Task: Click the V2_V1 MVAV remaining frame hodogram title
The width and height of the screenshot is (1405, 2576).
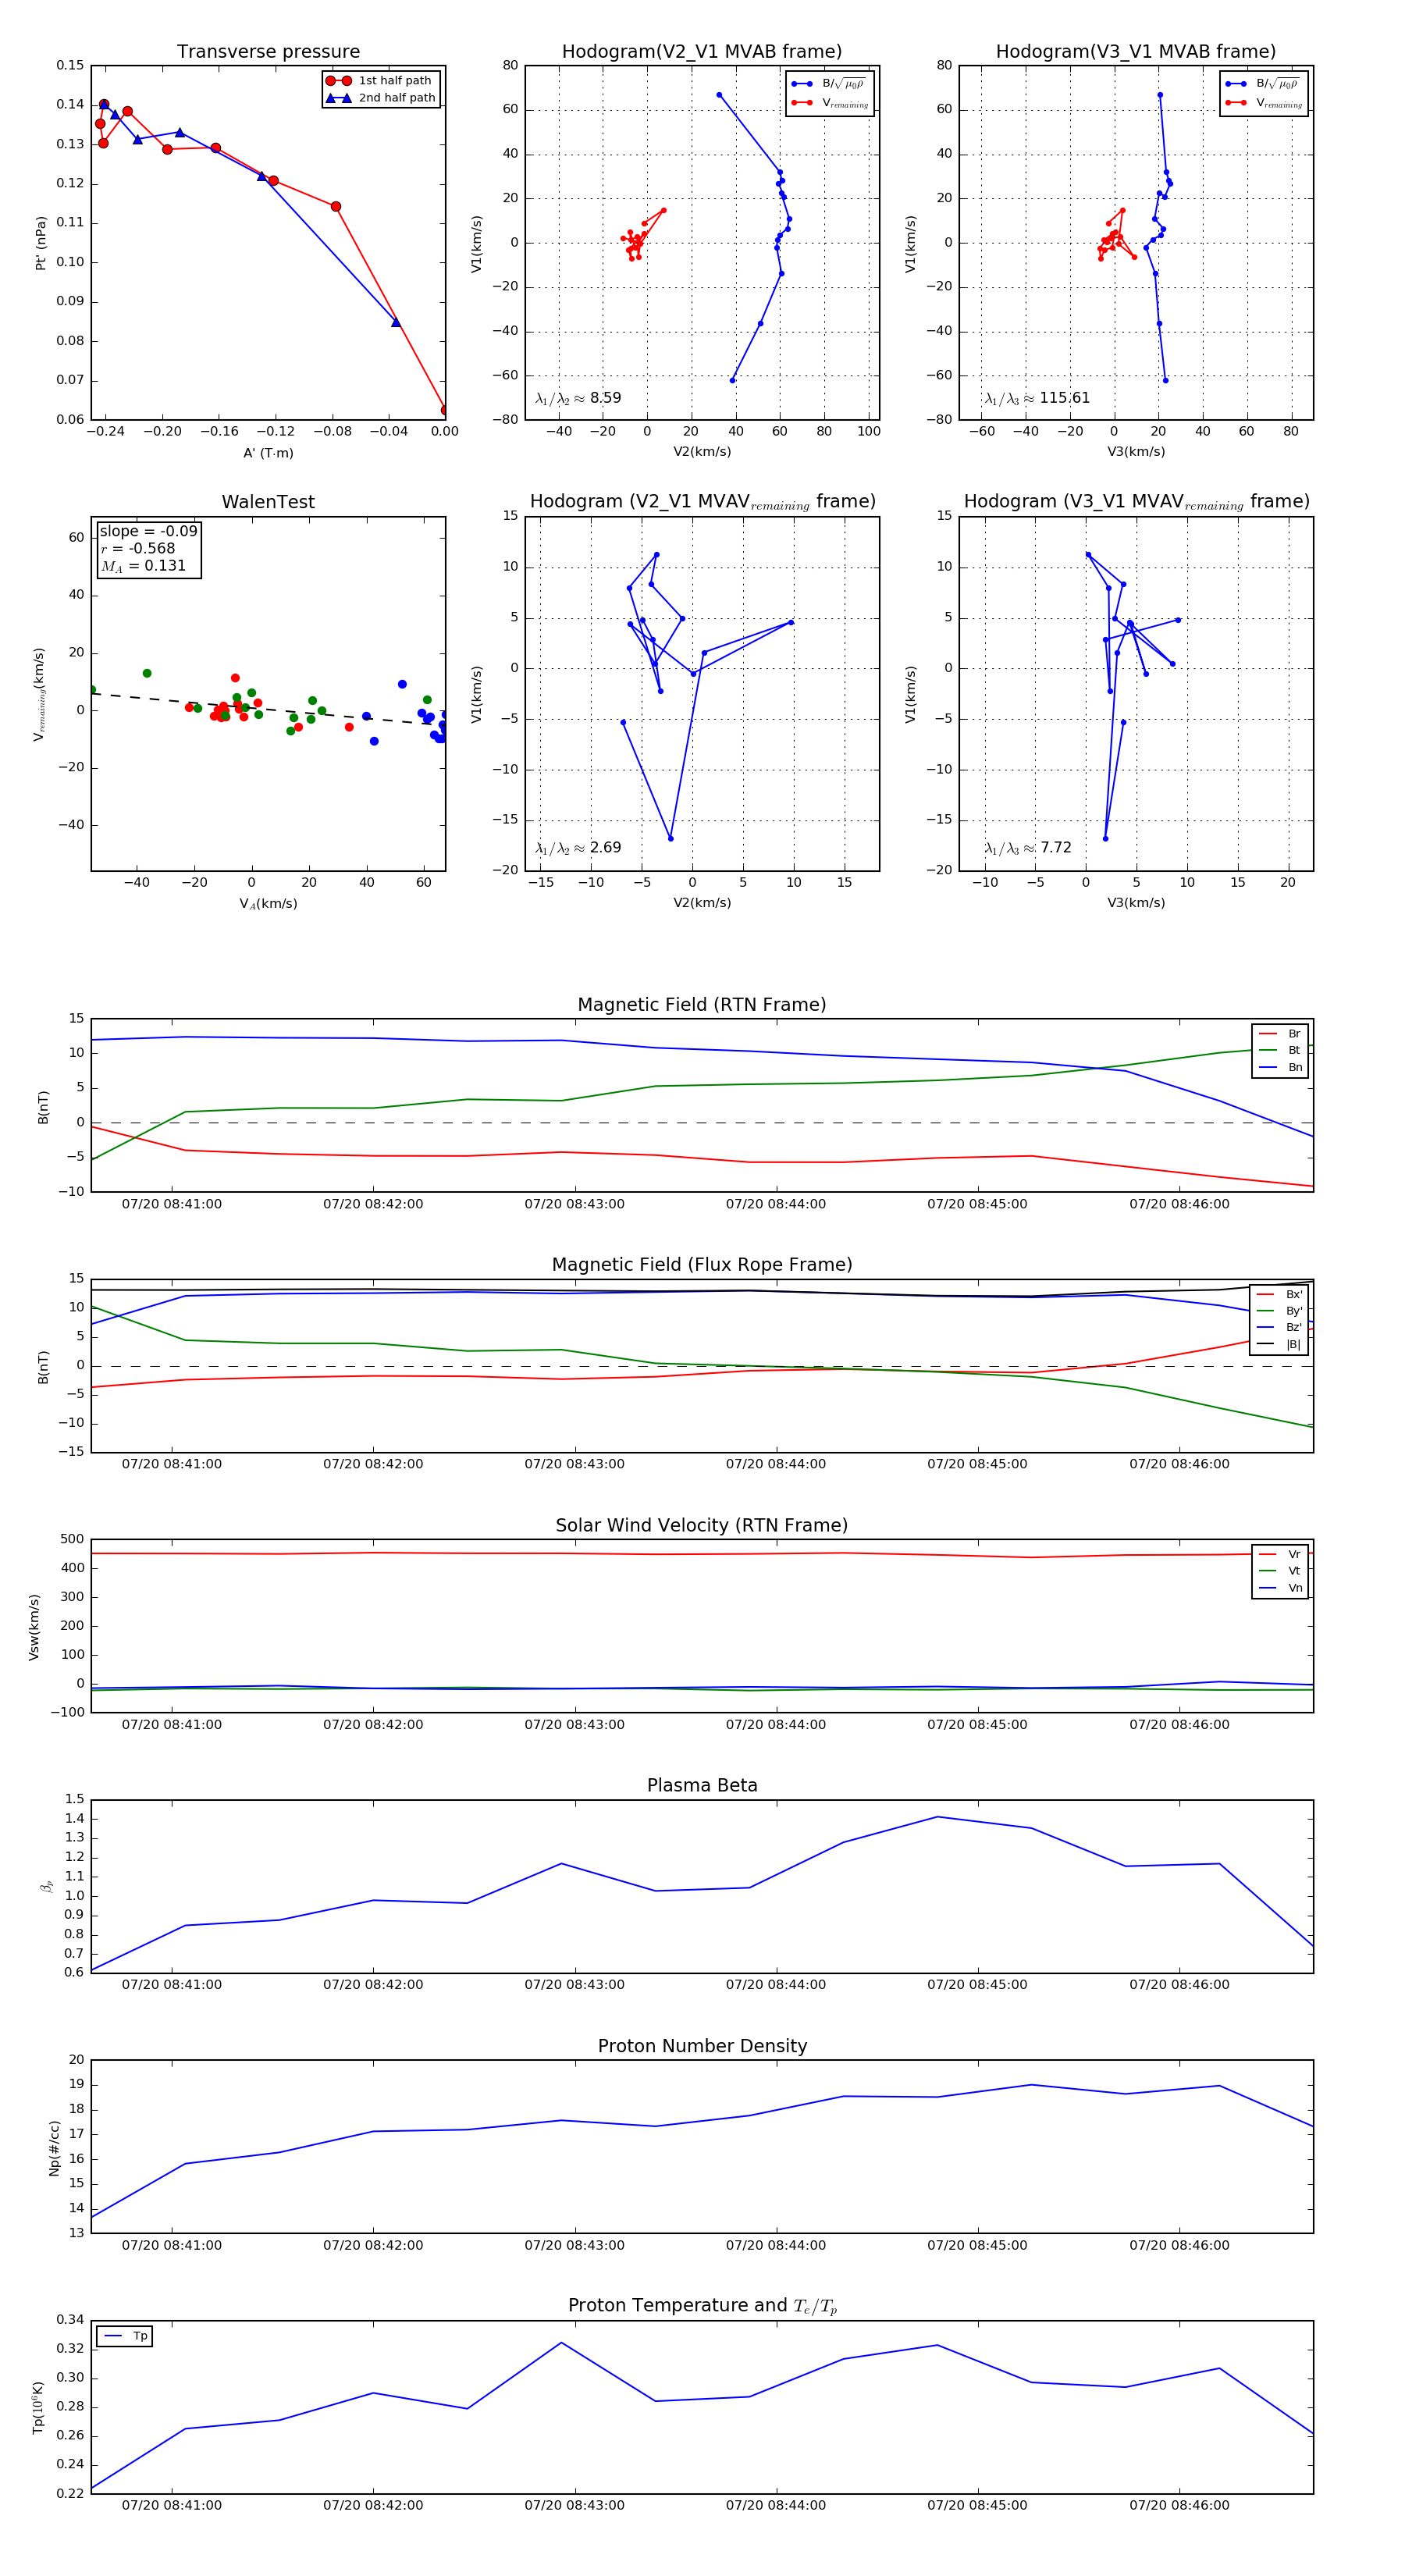Action: tap(702, 502)
